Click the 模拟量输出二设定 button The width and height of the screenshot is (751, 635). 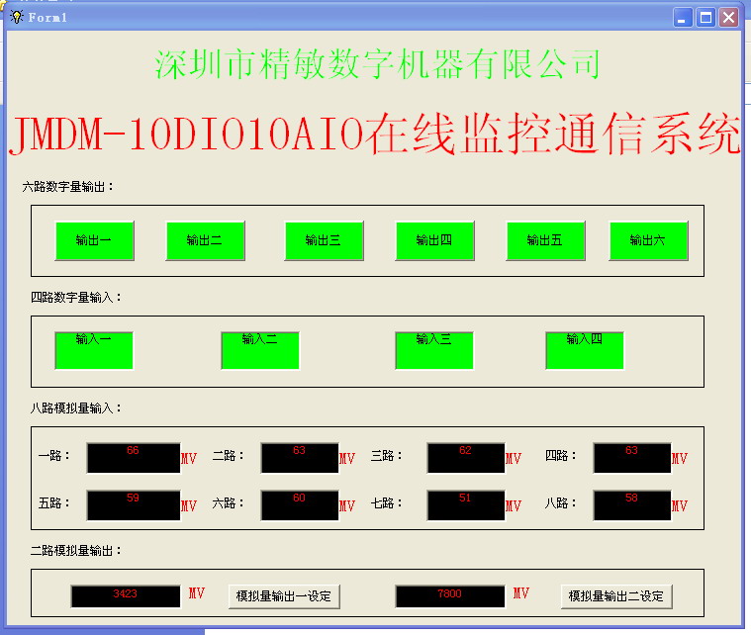pyautogui.click(x=617, y=595)
